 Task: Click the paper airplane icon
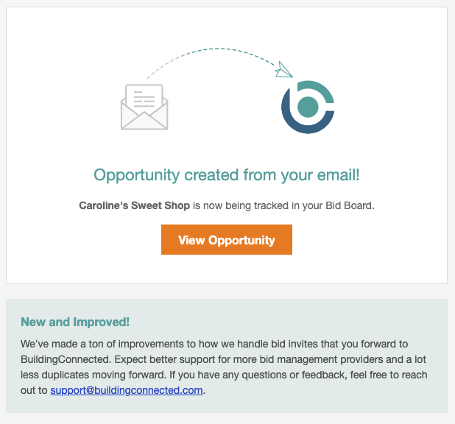point(283,70)
